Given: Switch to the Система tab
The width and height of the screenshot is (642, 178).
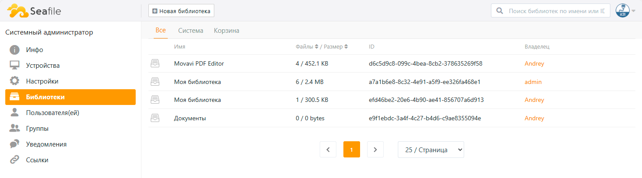Looking at the screenshot, I should click(x=191, y=31).
